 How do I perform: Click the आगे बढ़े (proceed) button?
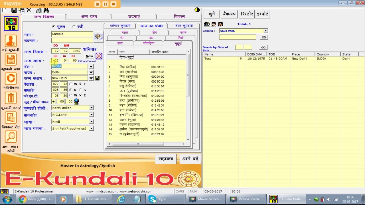click(190, 159)
